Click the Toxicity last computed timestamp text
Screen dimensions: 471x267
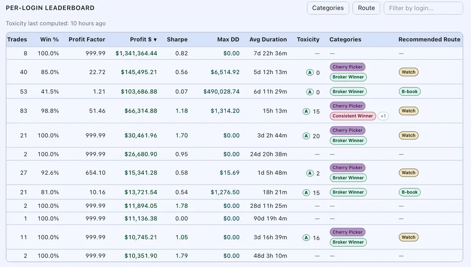(56, 24)
